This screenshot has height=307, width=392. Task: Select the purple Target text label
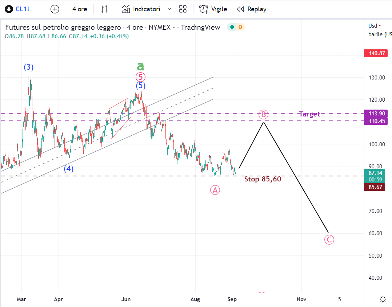309,114
